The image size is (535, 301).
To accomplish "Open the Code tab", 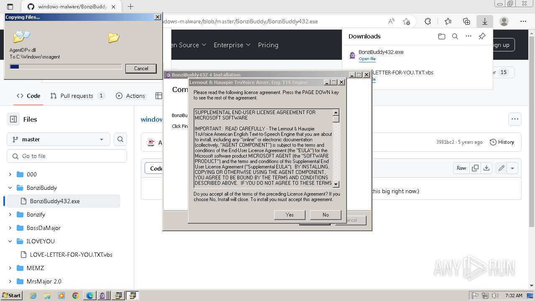I will tap(28, 96).
